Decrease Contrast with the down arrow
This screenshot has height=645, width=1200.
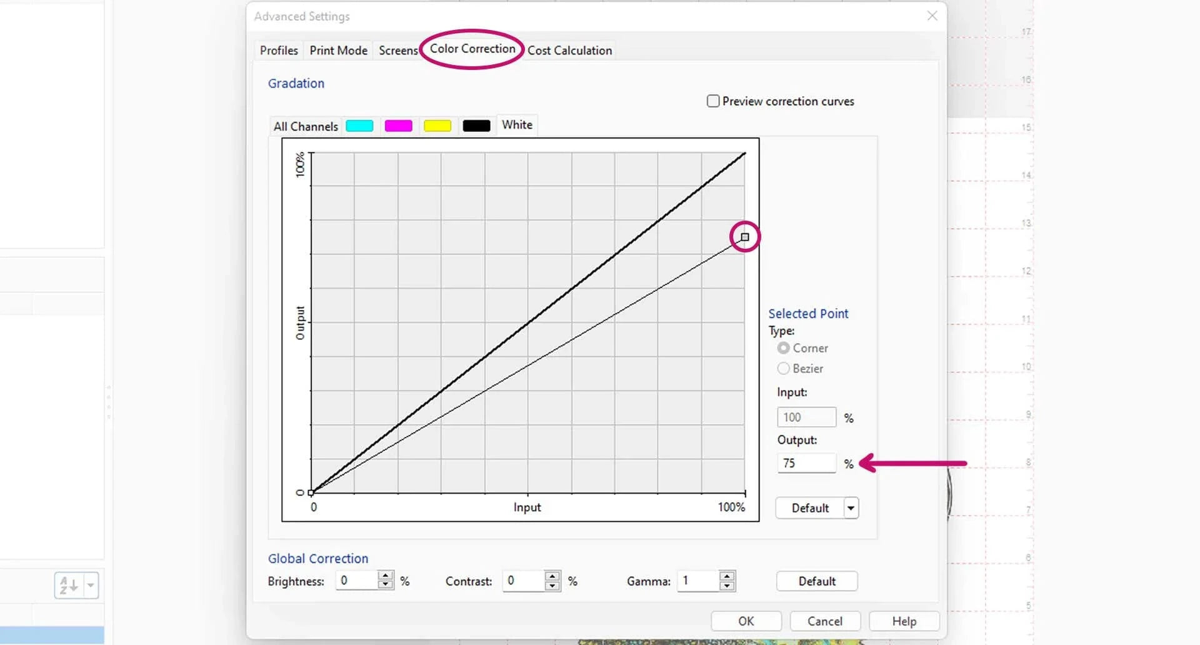(x=552, y=586)
